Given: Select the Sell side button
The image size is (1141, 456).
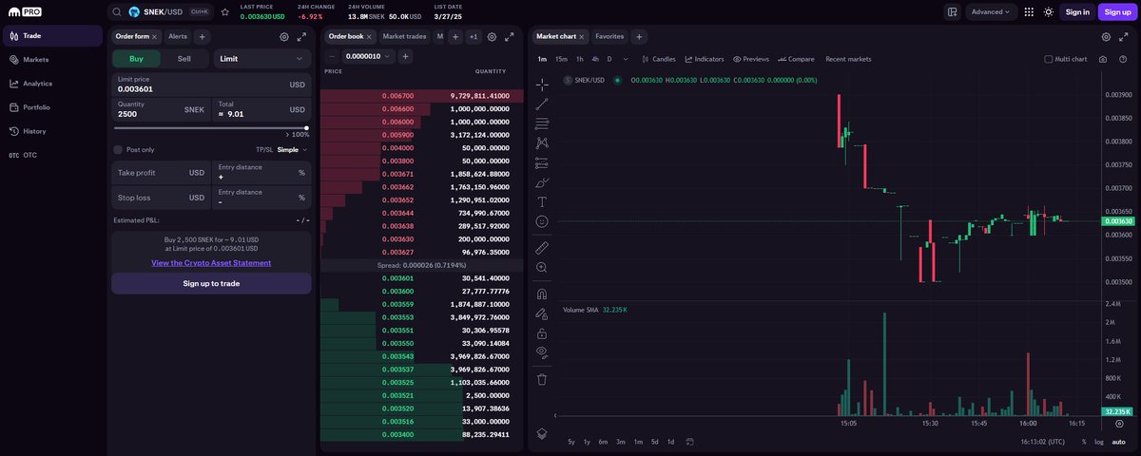Looking at the screenshot, I should click(x=184, y=59).
